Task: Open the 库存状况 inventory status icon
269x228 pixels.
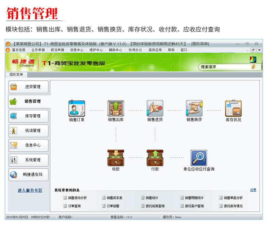Action: [233, 109]
